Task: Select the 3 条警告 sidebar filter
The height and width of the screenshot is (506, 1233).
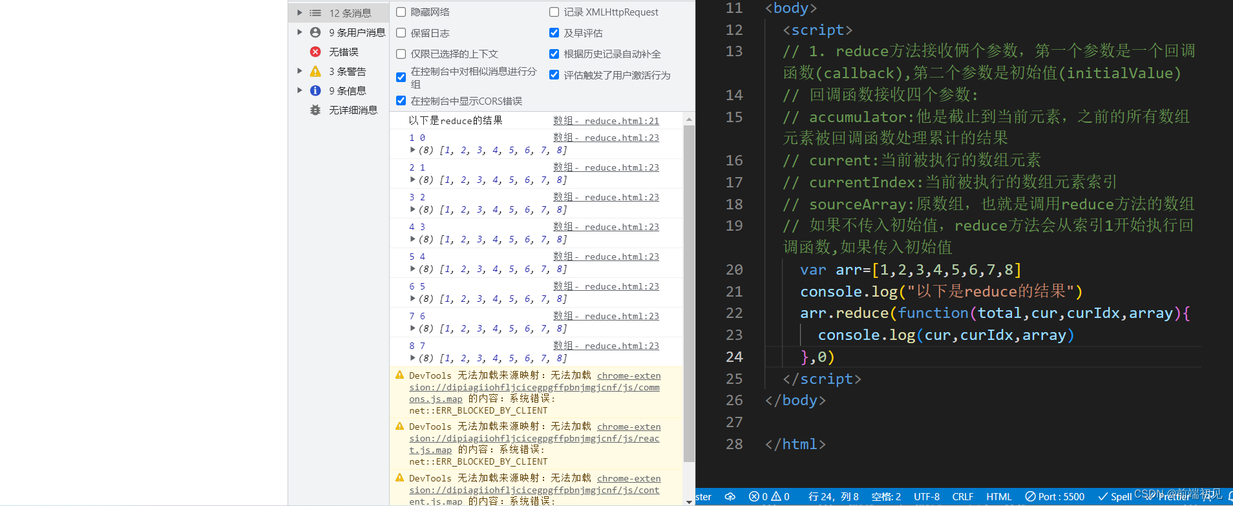Action: point(339,71)
